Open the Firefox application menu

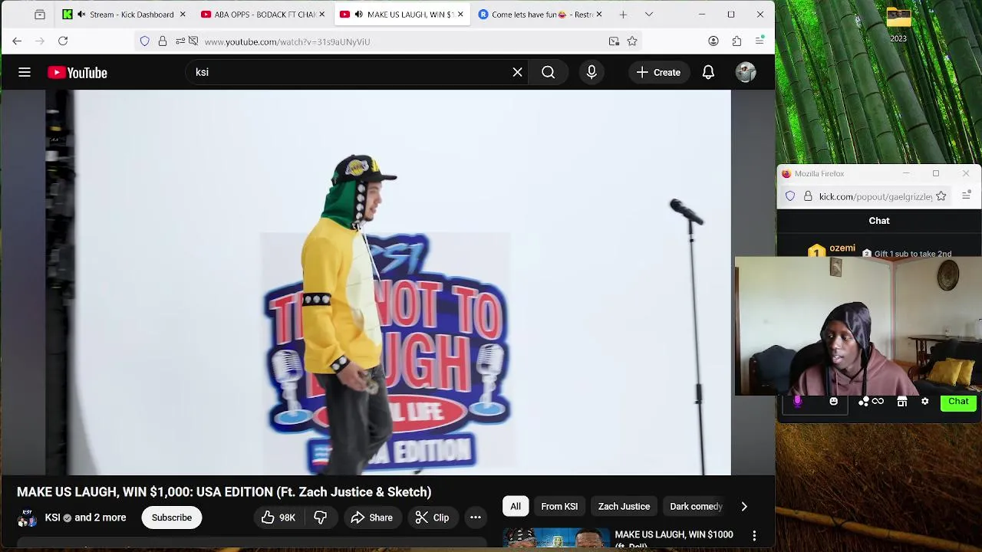coord(760,41)
